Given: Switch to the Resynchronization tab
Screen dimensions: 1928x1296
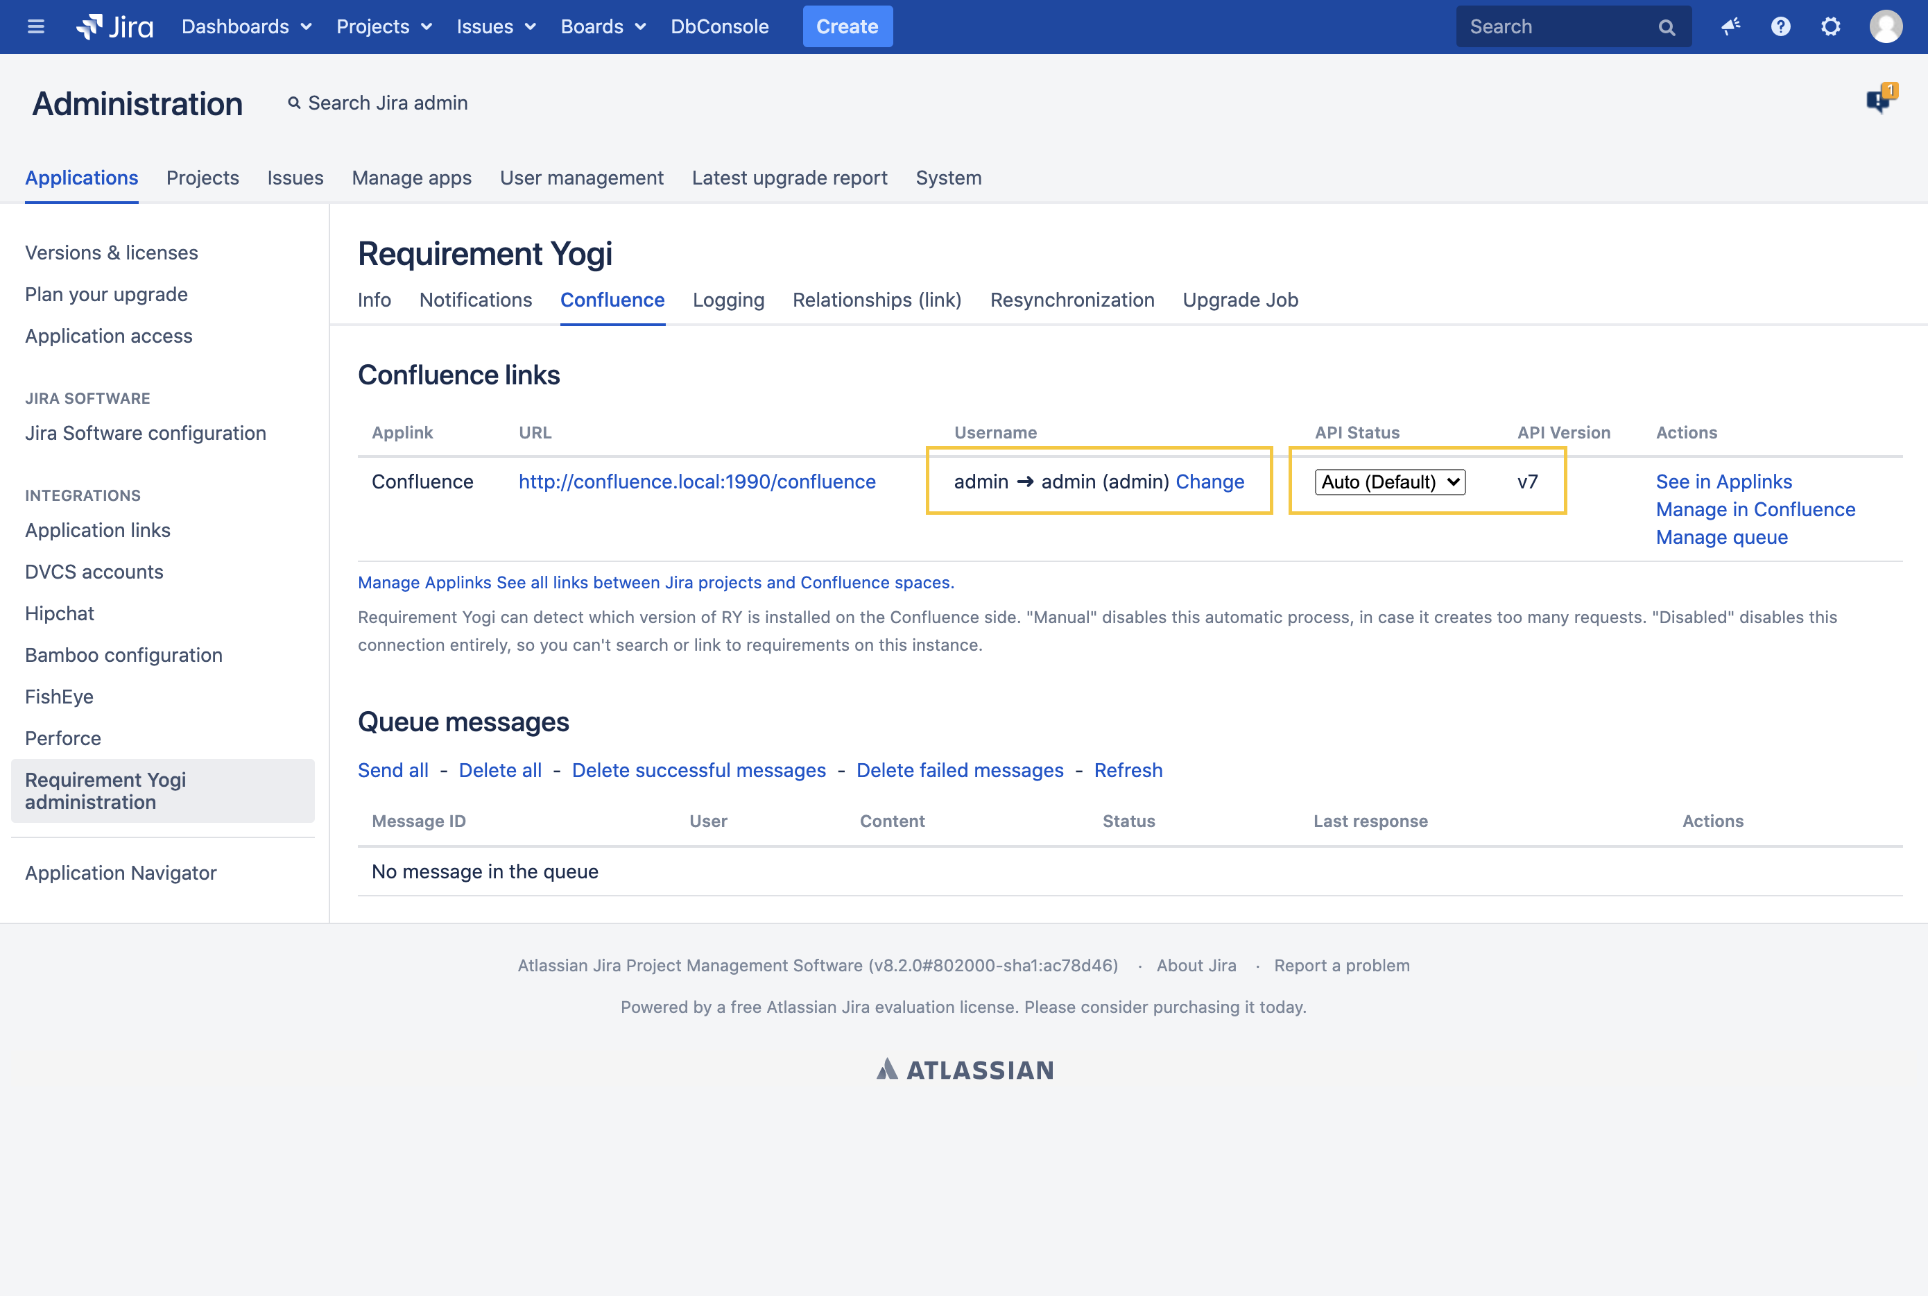Looking at the screenshot, I should (1071, 300).
